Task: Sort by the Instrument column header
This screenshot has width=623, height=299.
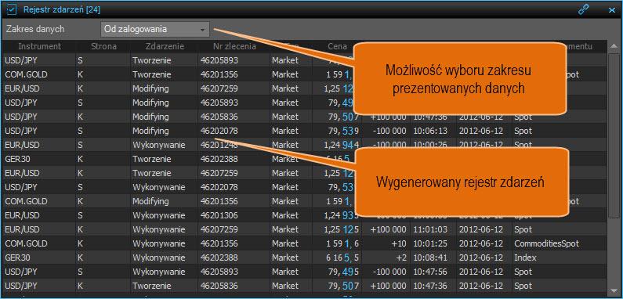Action: 39,46
